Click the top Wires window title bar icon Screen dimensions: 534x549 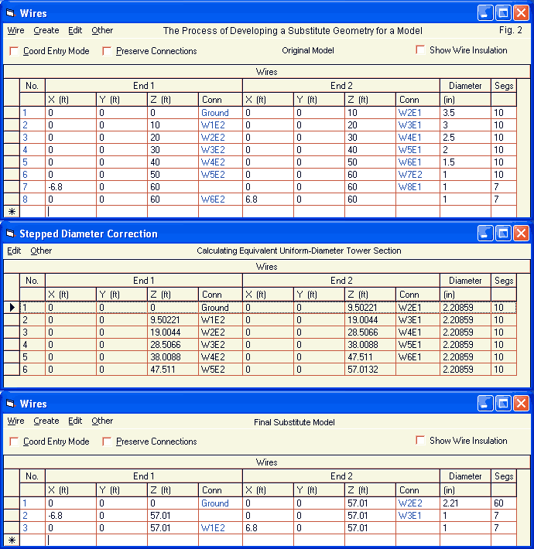(10, 13)
